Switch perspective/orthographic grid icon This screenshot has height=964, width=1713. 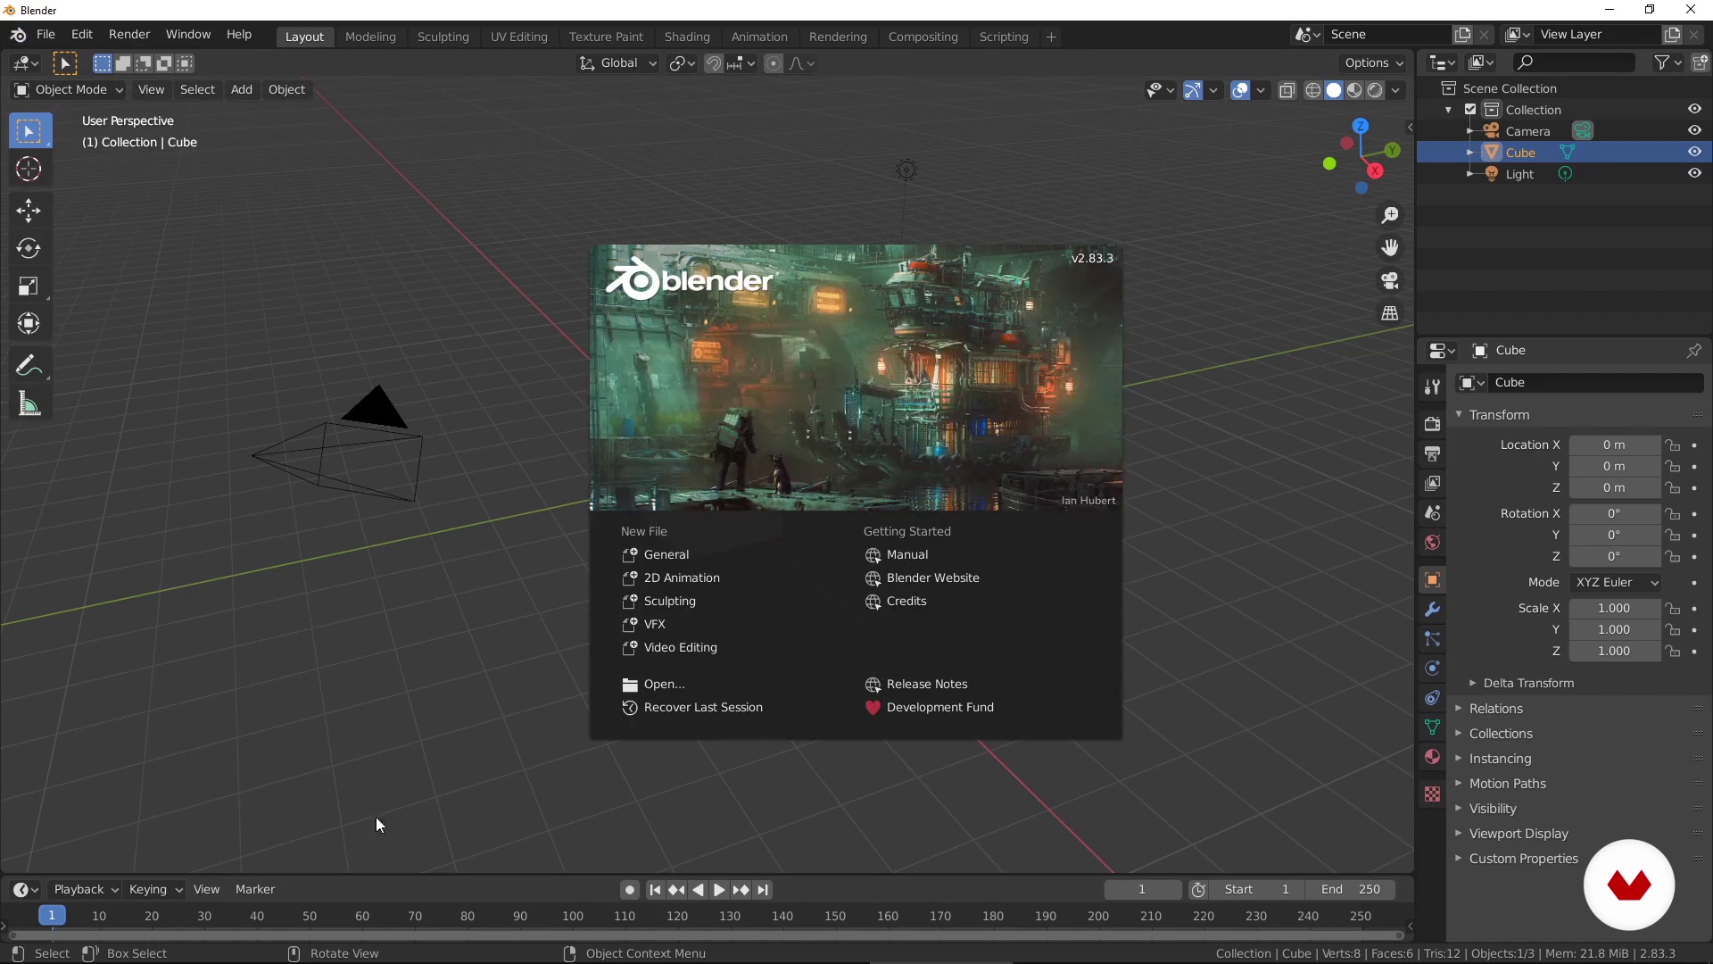tap(1390, 313)
